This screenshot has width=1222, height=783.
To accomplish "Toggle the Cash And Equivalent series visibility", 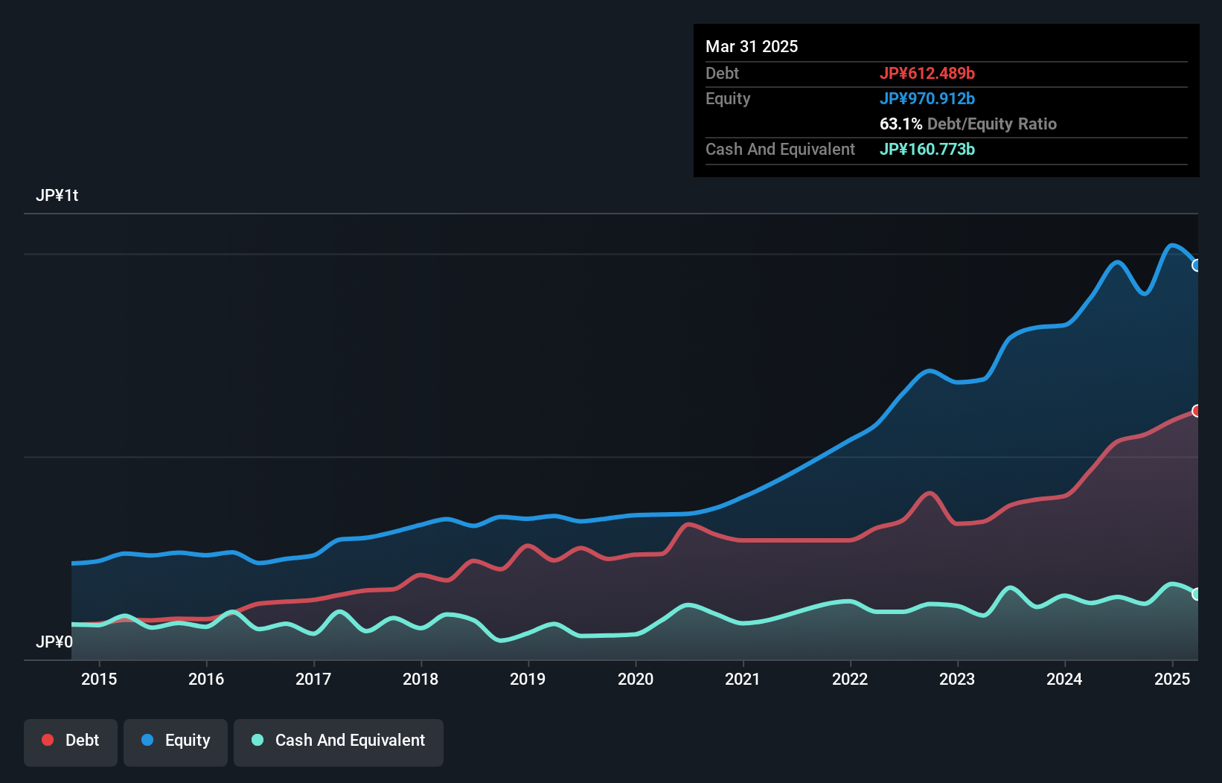I will point(339,742).
